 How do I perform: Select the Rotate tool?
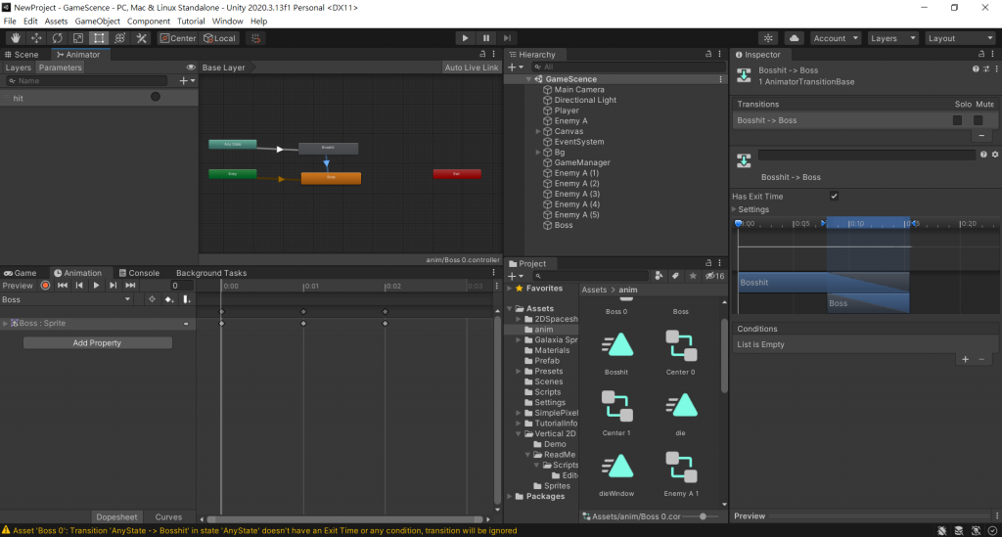tap(57, 38)
